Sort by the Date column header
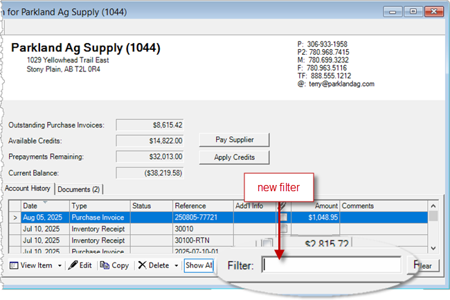This screenshot has height=300, width=450. pyautogui.click(x=45, y=206)
